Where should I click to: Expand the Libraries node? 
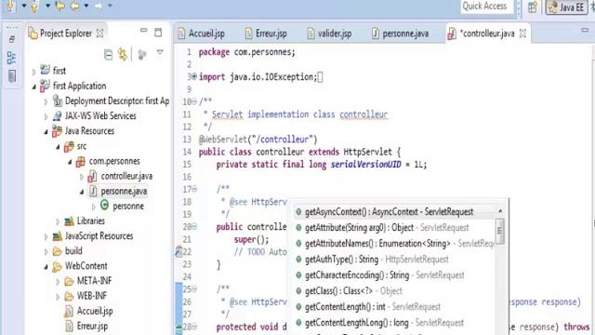pos(58,221)
